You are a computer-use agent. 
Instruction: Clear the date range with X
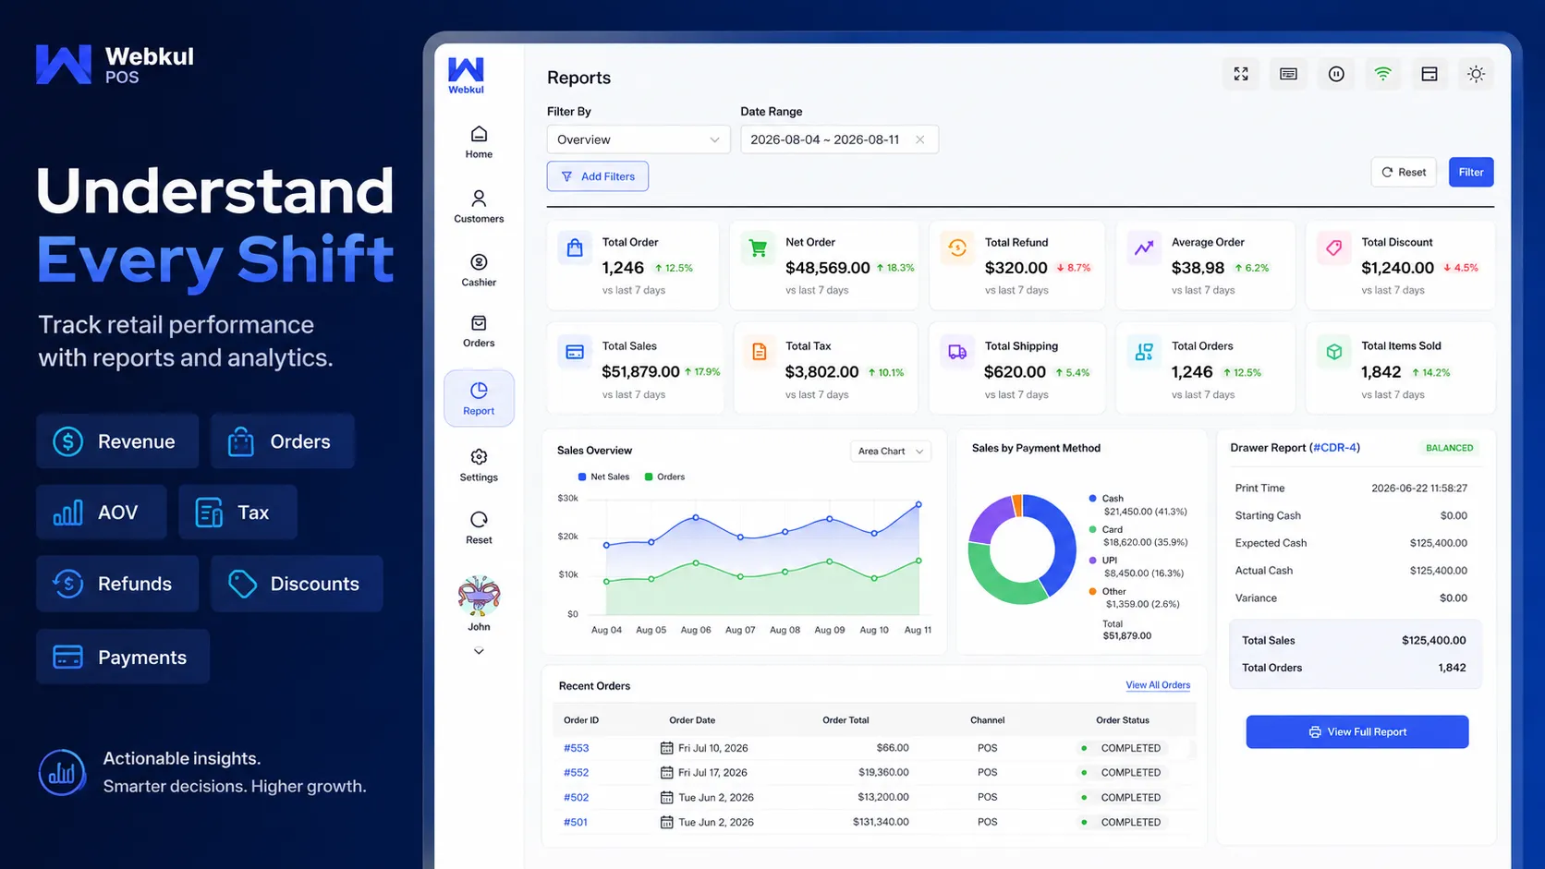(x=919, y=139)
